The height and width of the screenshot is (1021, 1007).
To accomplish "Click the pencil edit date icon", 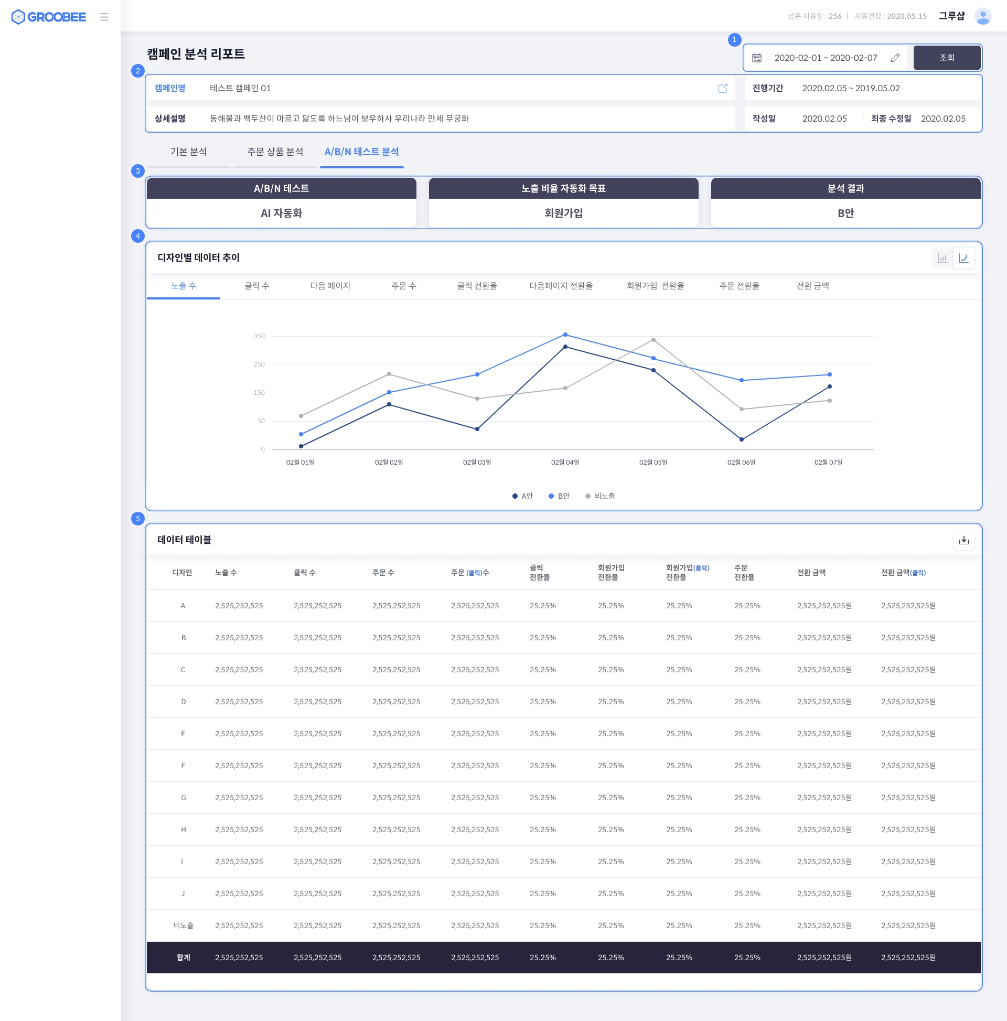I will (x=895, y=58).
